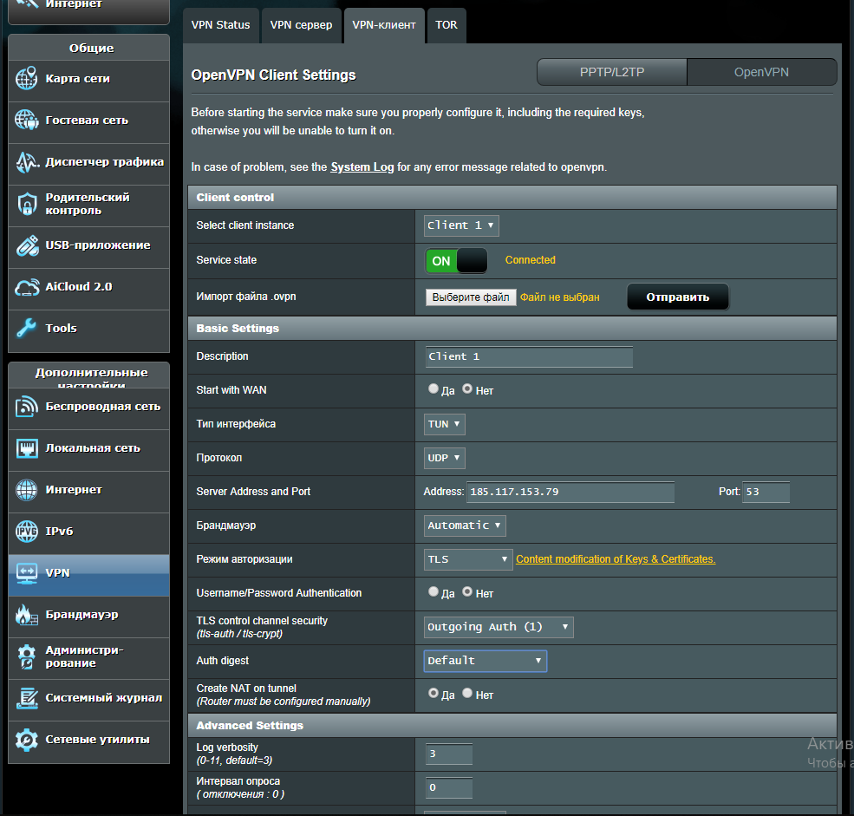Click the Traffic Manager waveform icon

click(27, 162)
